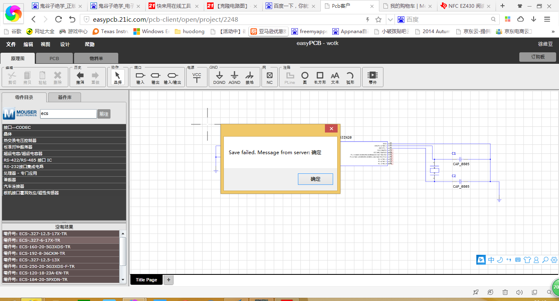This screenshot has width=559, height=301.
Task: Switch to the PCB tab
Action: point(54,58)
